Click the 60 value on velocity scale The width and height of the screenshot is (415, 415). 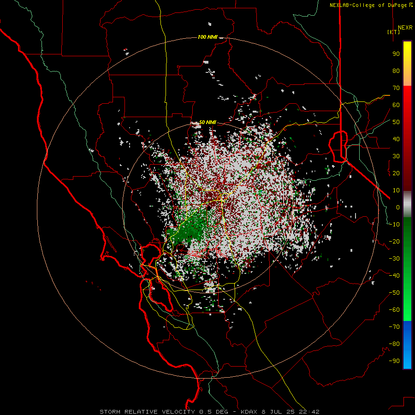396,105
